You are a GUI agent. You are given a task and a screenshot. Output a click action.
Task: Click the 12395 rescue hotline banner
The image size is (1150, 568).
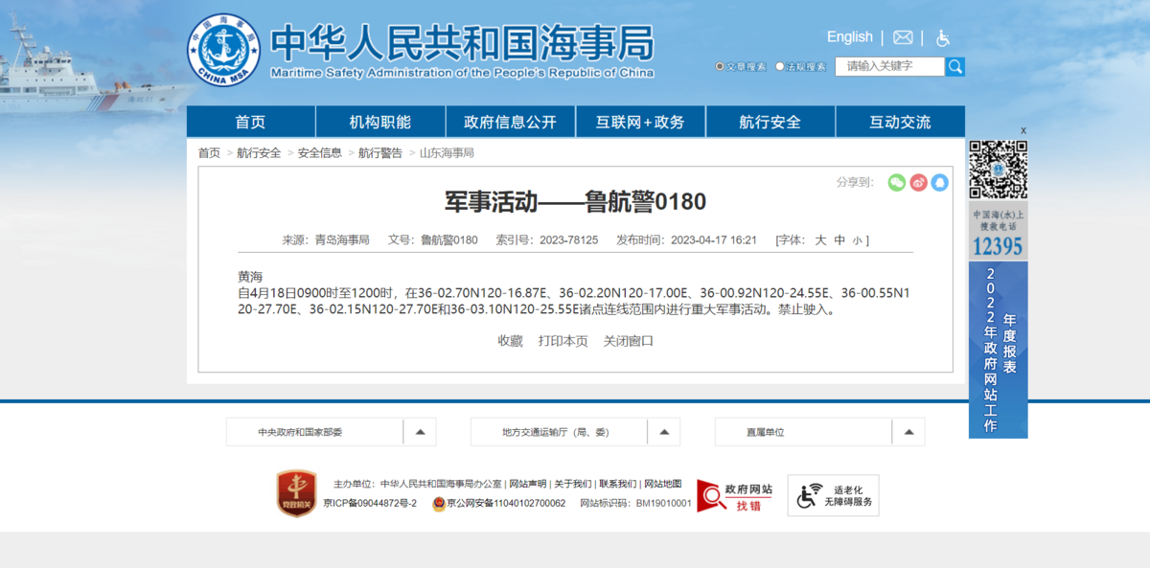click(x=998, y=233)
